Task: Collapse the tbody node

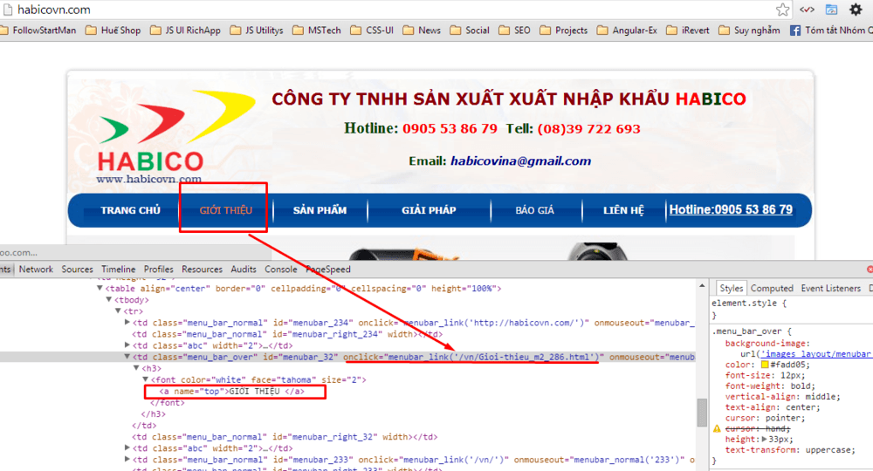Action: [x=109, y=300]
